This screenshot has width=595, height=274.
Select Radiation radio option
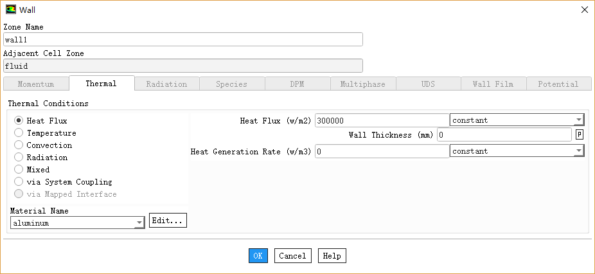19,158
